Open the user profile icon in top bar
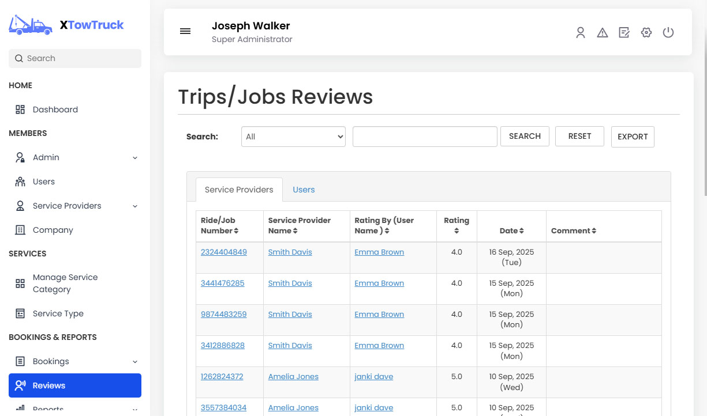707x416 pixels. pos(580,33)
